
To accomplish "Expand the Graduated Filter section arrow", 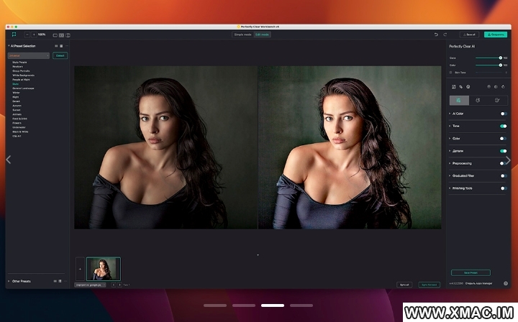I will (450, 176).
